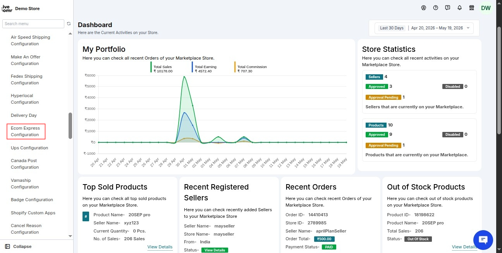This screenshot has height=253, width=502.
Task: Open the live chat support bubble
Action: click(x=483, y=240)
